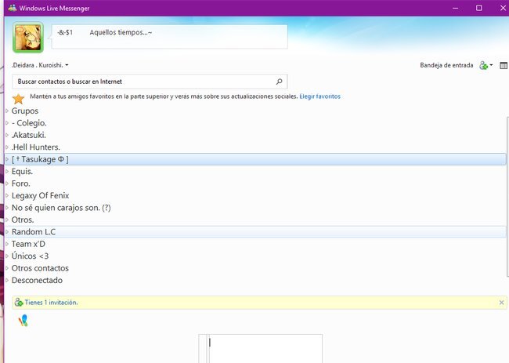Expand the '.Akatsuki.' group arrow
The image size is (509, 363).
[x=7, y=135]
